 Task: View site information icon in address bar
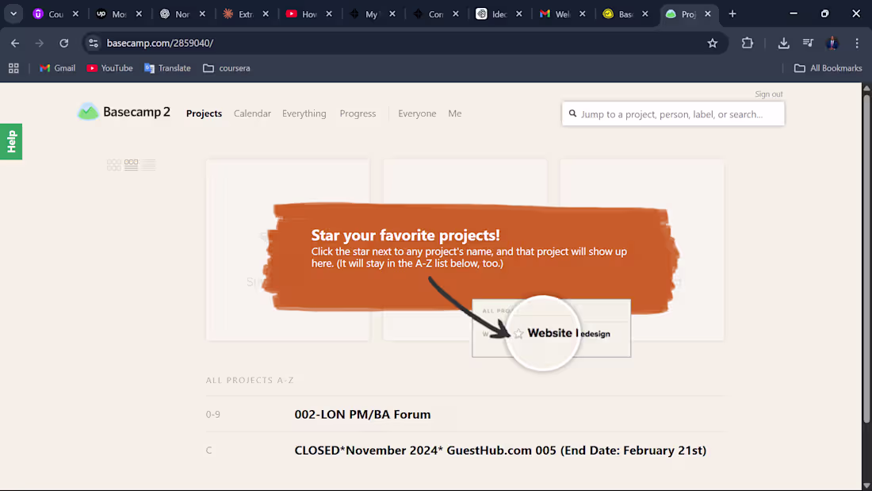[x=94, y=43]
